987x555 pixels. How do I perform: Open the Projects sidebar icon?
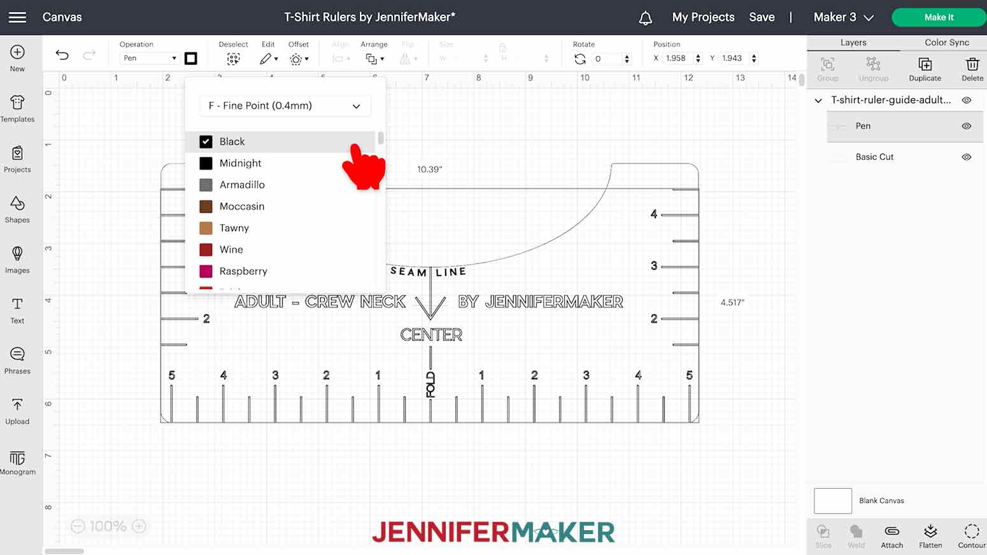click(17, 153)
